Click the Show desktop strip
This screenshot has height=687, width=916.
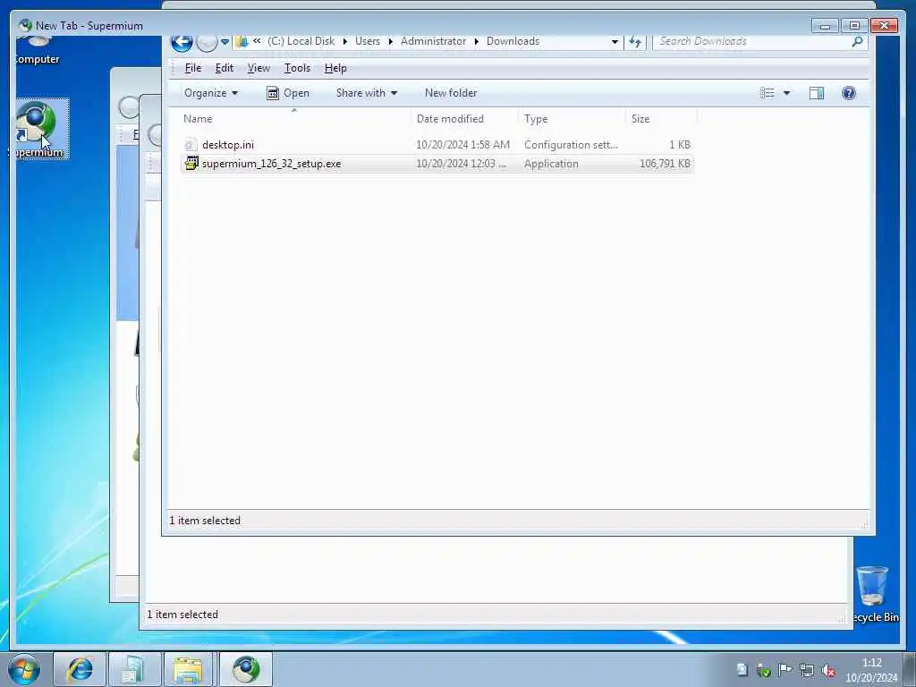[910, 669]
